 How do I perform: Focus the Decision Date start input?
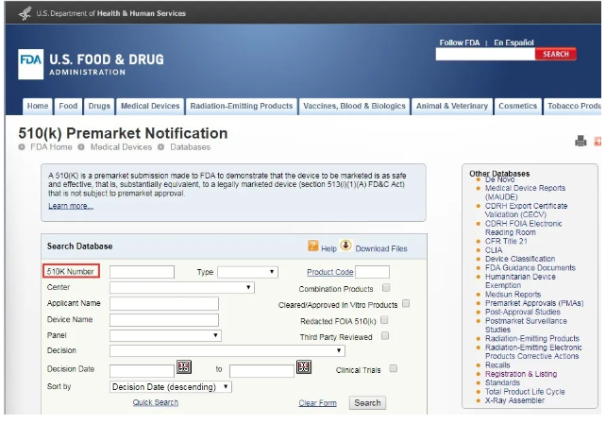point(142,371)
